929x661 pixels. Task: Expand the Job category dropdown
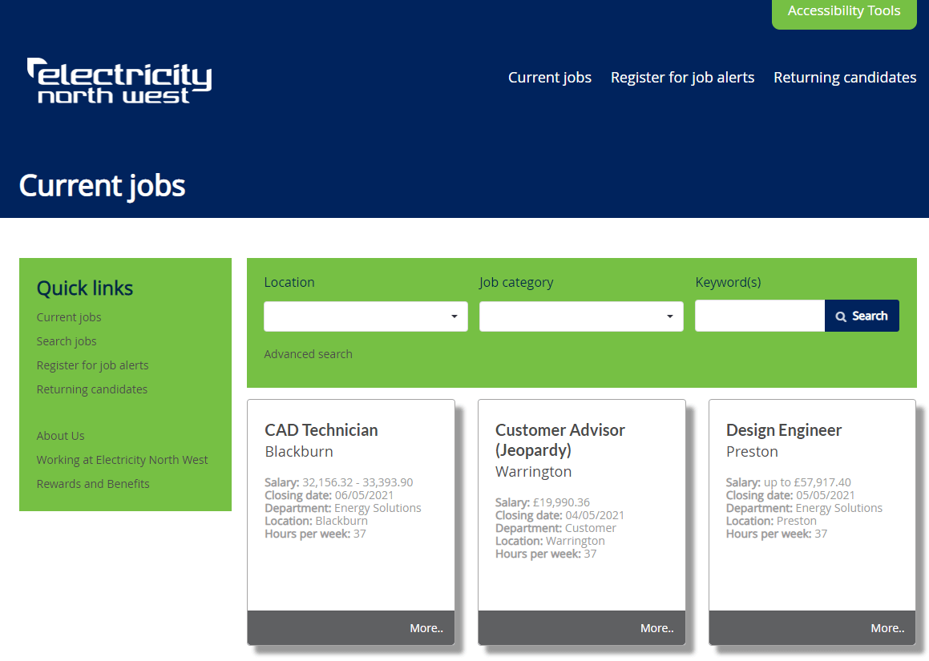point(581,316)
